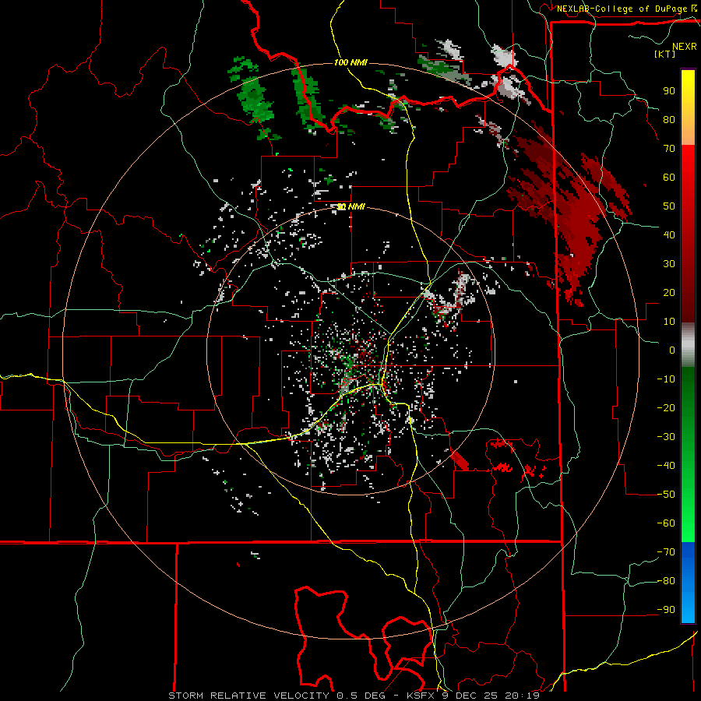This screenshot has height=701, width=701.
Task: Click the "40" value on the velocity scale
Action: pos(669,235)
